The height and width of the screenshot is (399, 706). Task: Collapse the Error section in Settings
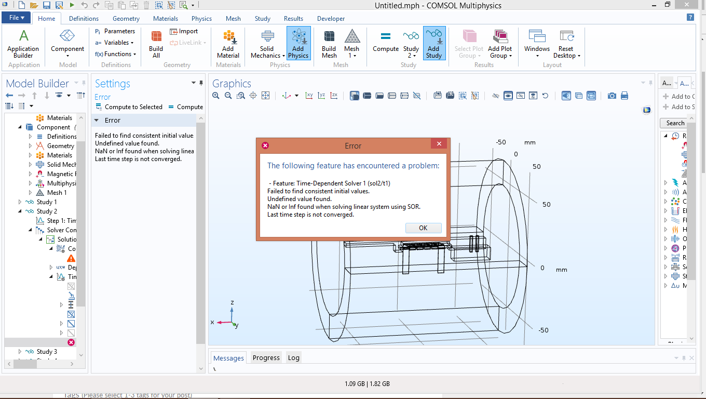point(97,121)
